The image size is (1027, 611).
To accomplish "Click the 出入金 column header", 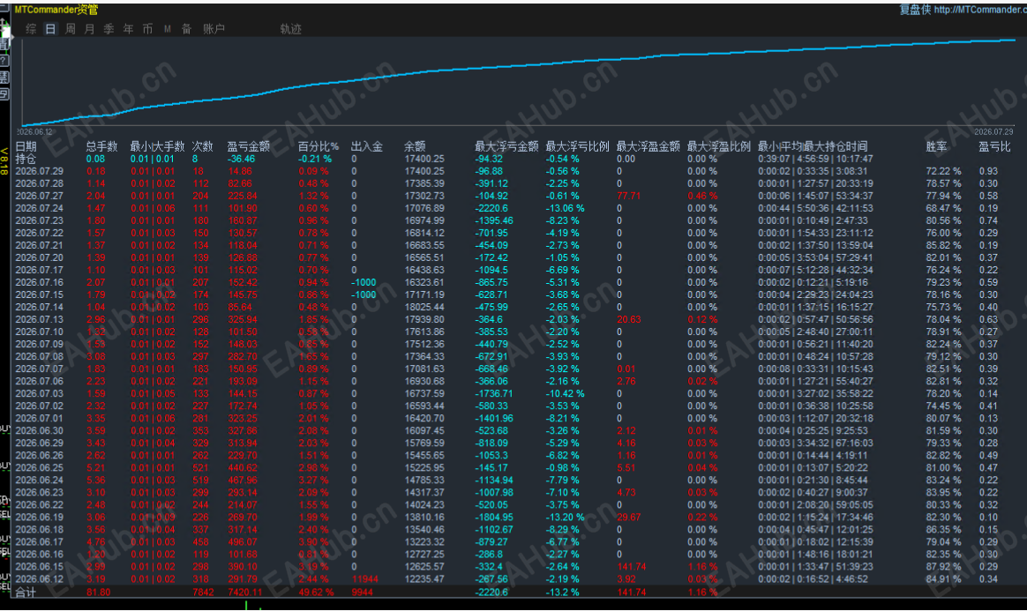I will tap(367, 146).
